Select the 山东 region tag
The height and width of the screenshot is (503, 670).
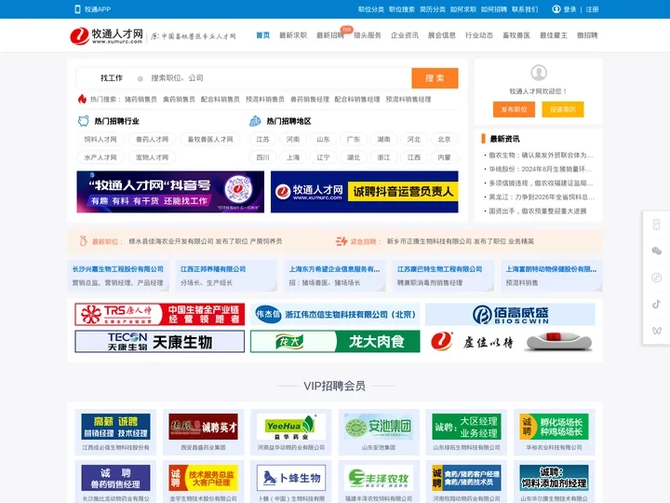(x=323, y=139)
